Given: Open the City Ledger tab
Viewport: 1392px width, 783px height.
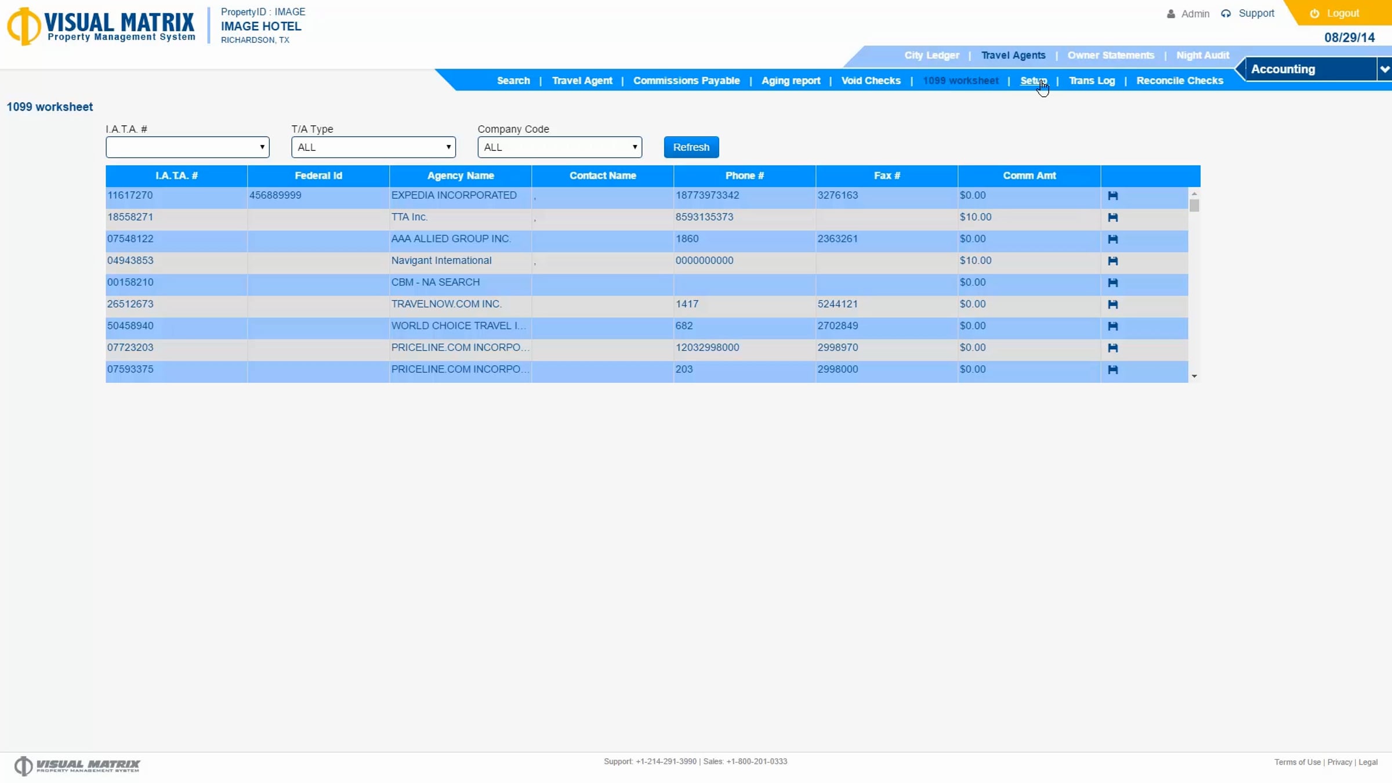Looking at the screenshot, I should (931, 56).
